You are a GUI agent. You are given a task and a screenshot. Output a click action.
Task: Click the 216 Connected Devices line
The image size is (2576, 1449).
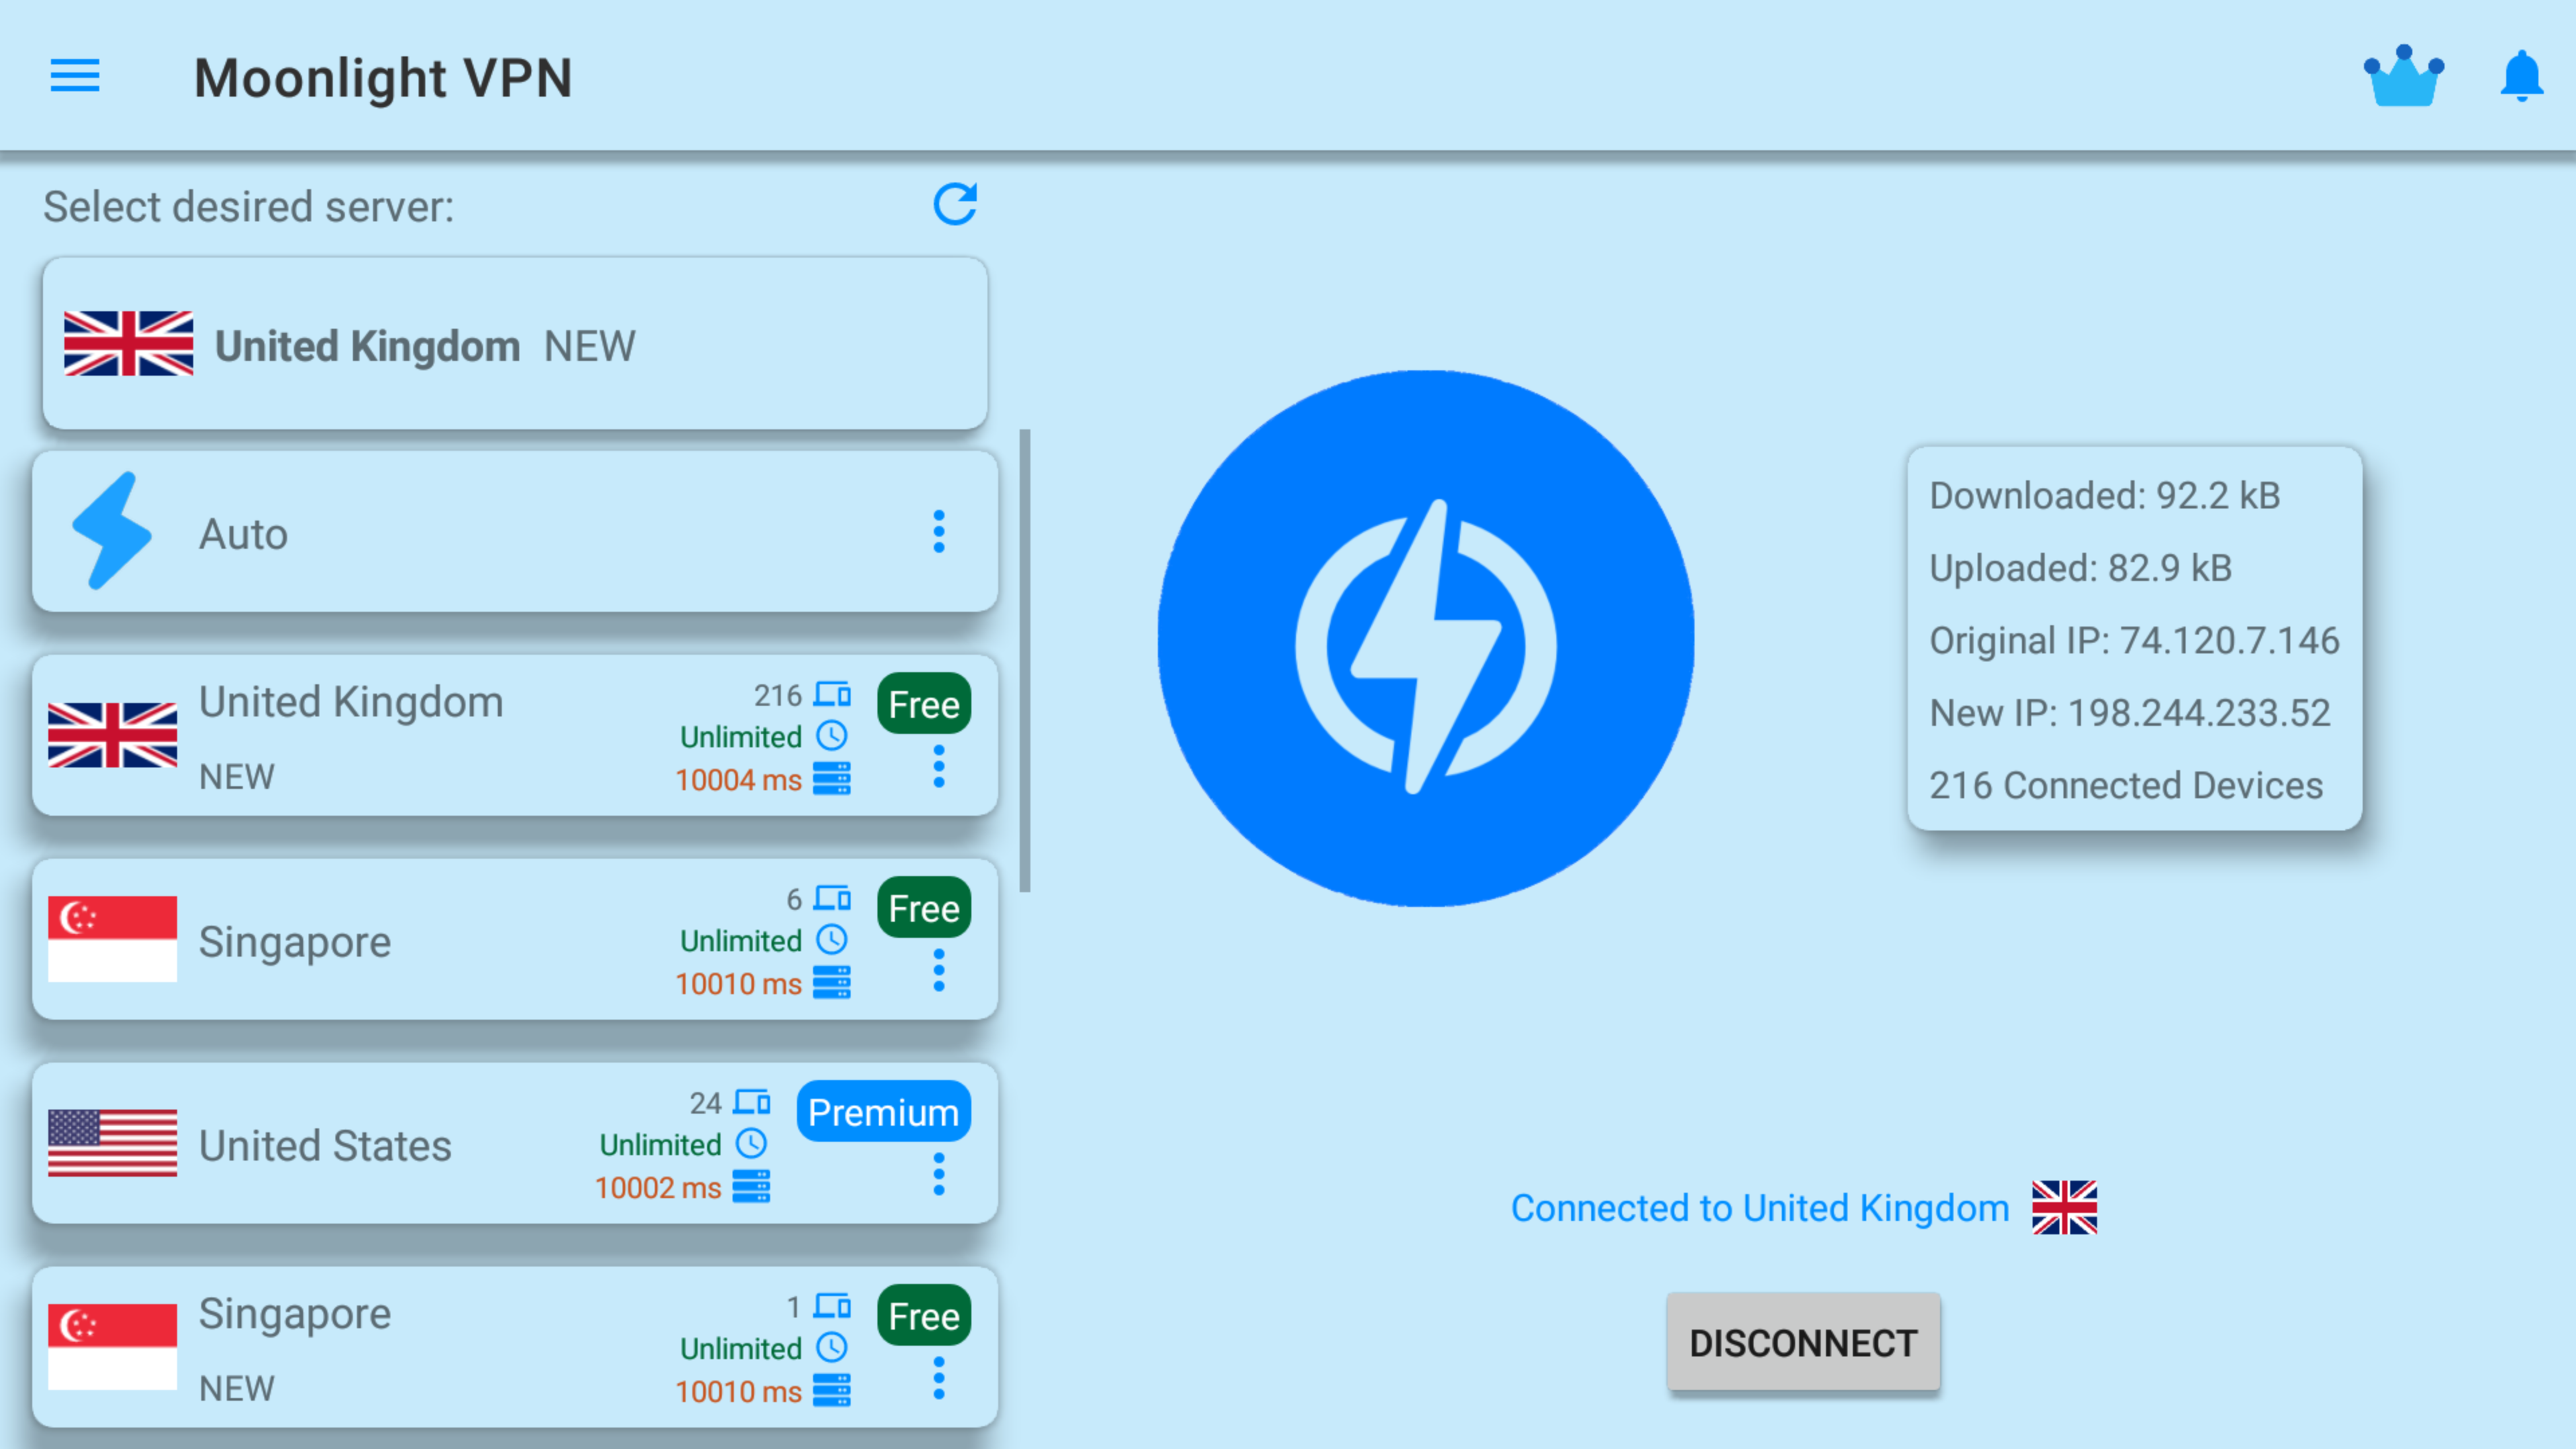coord(2126,786)
